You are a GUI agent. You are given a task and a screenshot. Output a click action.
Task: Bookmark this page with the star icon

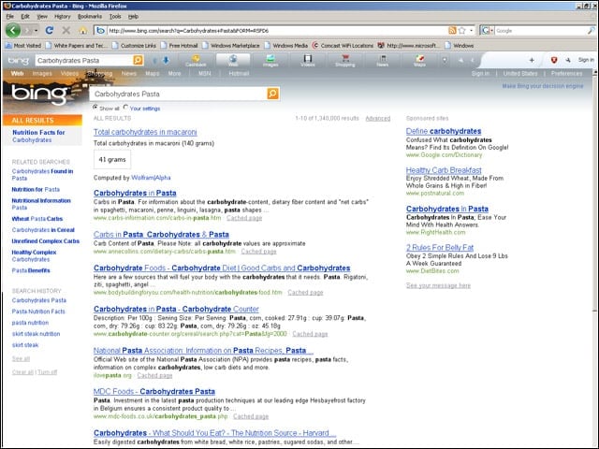(x=461, y=30)
